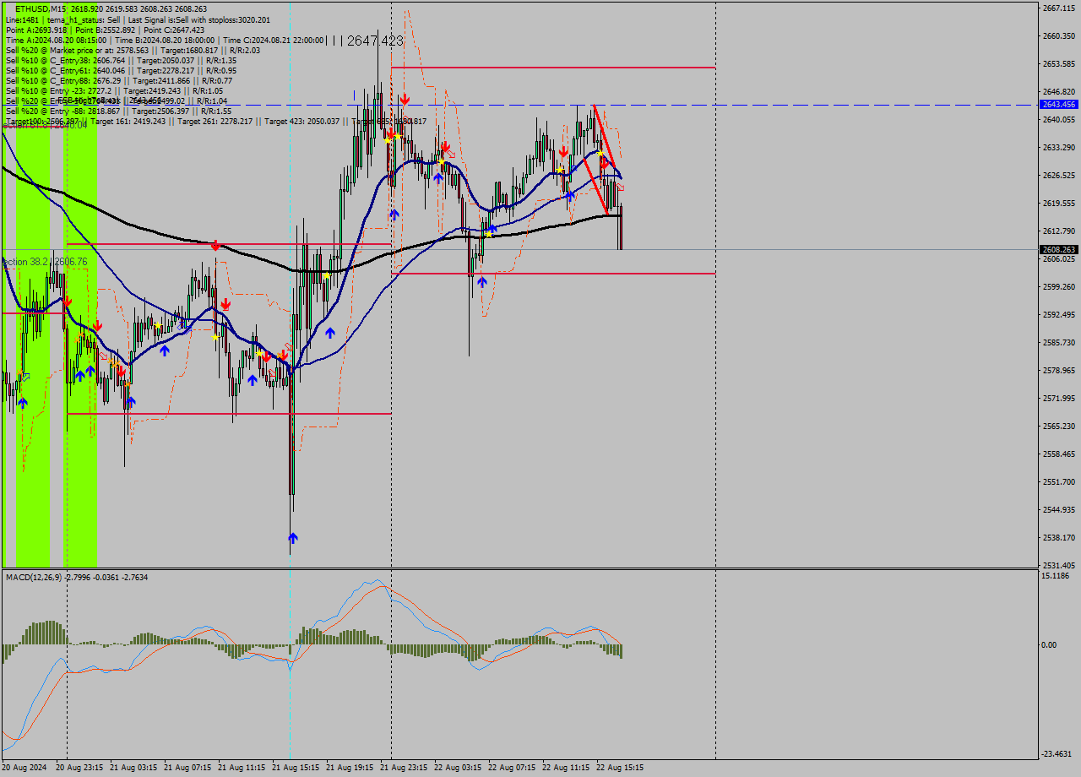Click the 'Point A:2693.918' info line
This screenshot has width=1081, height=777.
point(106,30)
